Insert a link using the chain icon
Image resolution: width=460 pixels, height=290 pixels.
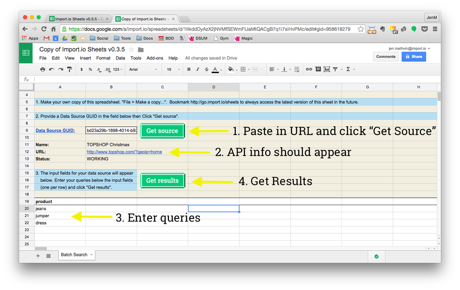[x=309, y=69]
